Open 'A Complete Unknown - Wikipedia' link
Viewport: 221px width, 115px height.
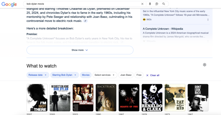(x=163, y=29)
